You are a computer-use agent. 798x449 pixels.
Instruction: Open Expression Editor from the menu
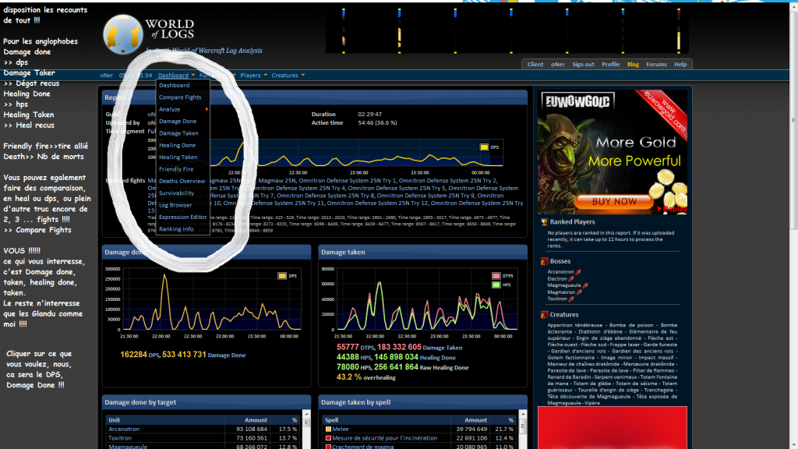coord(182,217)
